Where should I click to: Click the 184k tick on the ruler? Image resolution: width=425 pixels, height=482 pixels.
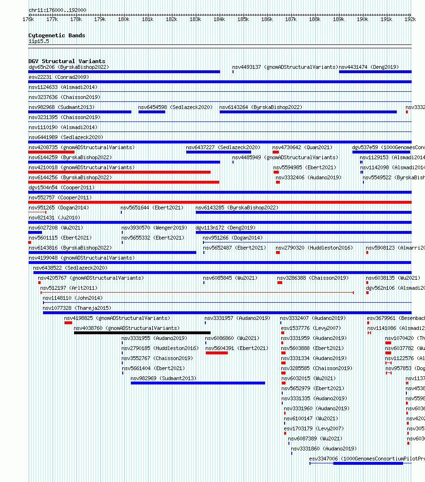(x=219, y=19)
